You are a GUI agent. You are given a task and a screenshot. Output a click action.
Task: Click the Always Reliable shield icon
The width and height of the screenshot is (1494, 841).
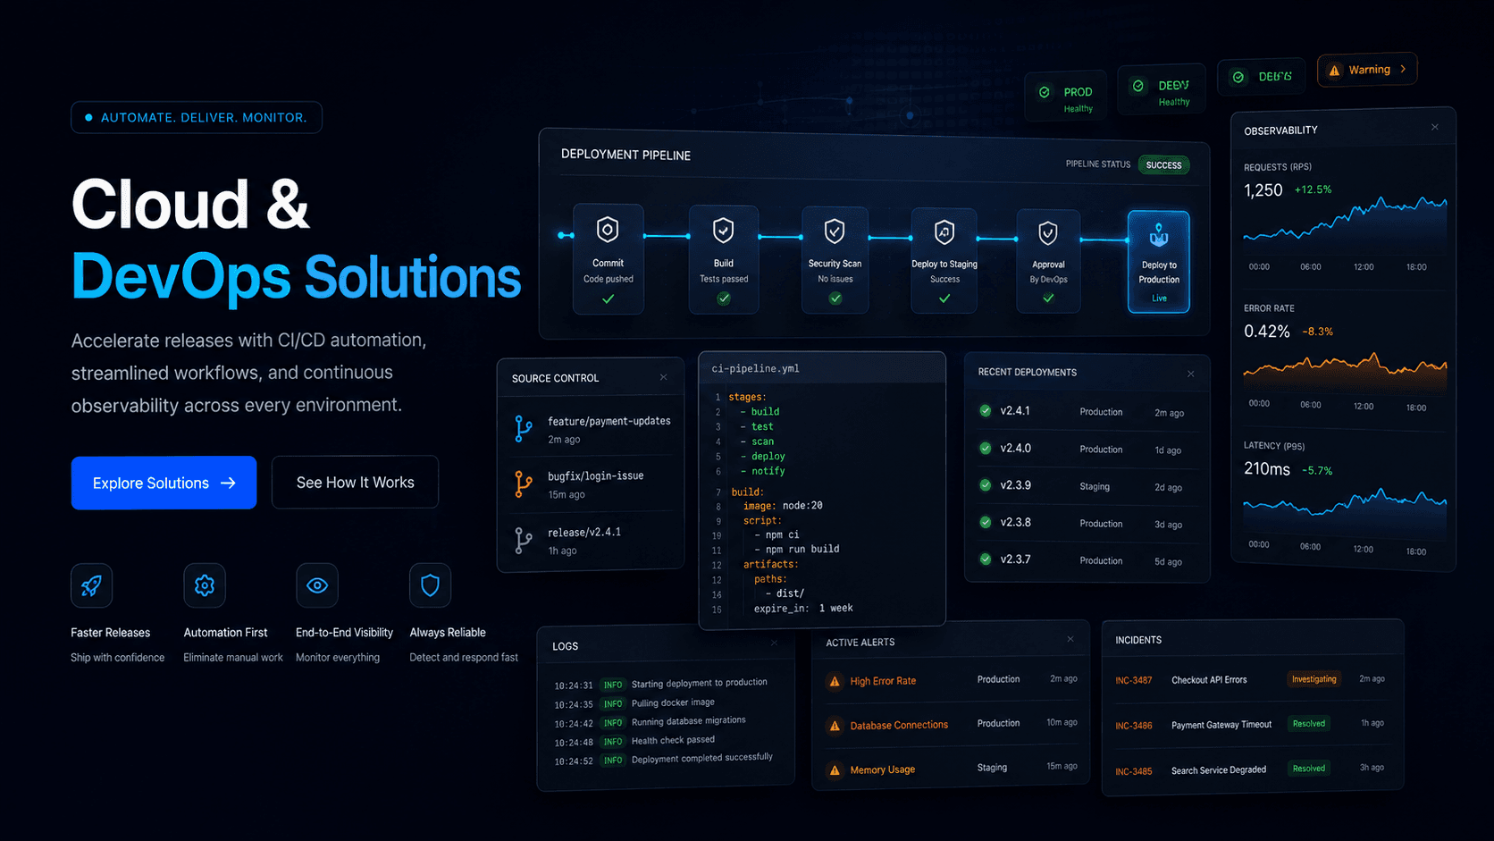(430, 585)
